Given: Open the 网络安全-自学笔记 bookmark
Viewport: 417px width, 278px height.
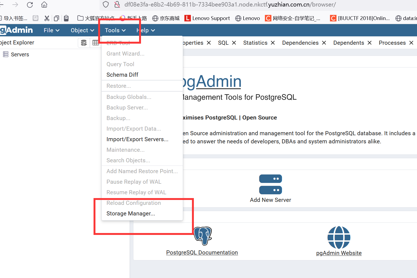Looking at the screenshot, I should [293, 18].
